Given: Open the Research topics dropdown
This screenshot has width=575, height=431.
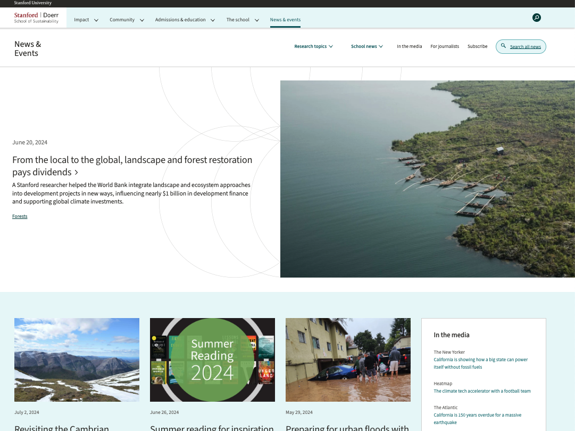Looking at the screenshot, I should point(313,46).
